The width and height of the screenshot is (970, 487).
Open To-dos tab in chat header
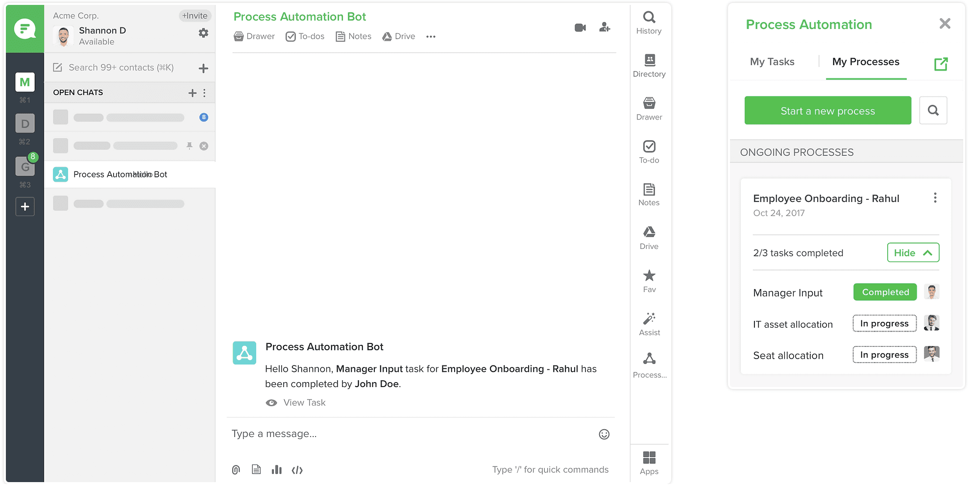point(305,36)
